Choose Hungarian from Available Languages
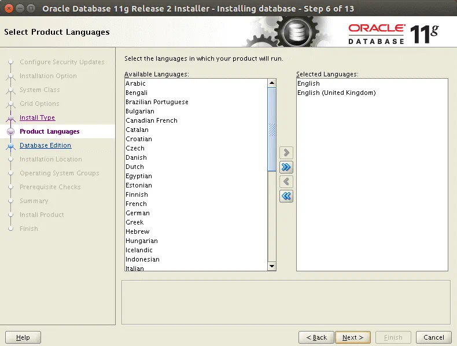The width and height of the screenshot is (457, 346). (x=142, y=241)
